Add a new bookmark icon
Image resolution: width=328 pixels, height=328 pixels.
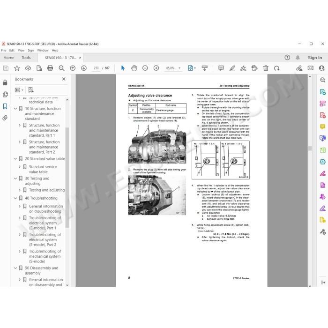31,90
